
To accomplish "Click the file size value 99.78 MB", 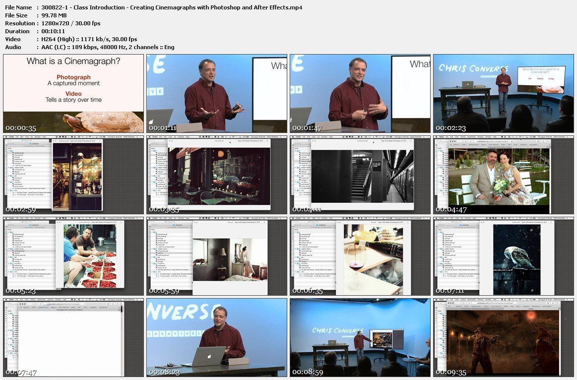I will [x=54, y=15].
